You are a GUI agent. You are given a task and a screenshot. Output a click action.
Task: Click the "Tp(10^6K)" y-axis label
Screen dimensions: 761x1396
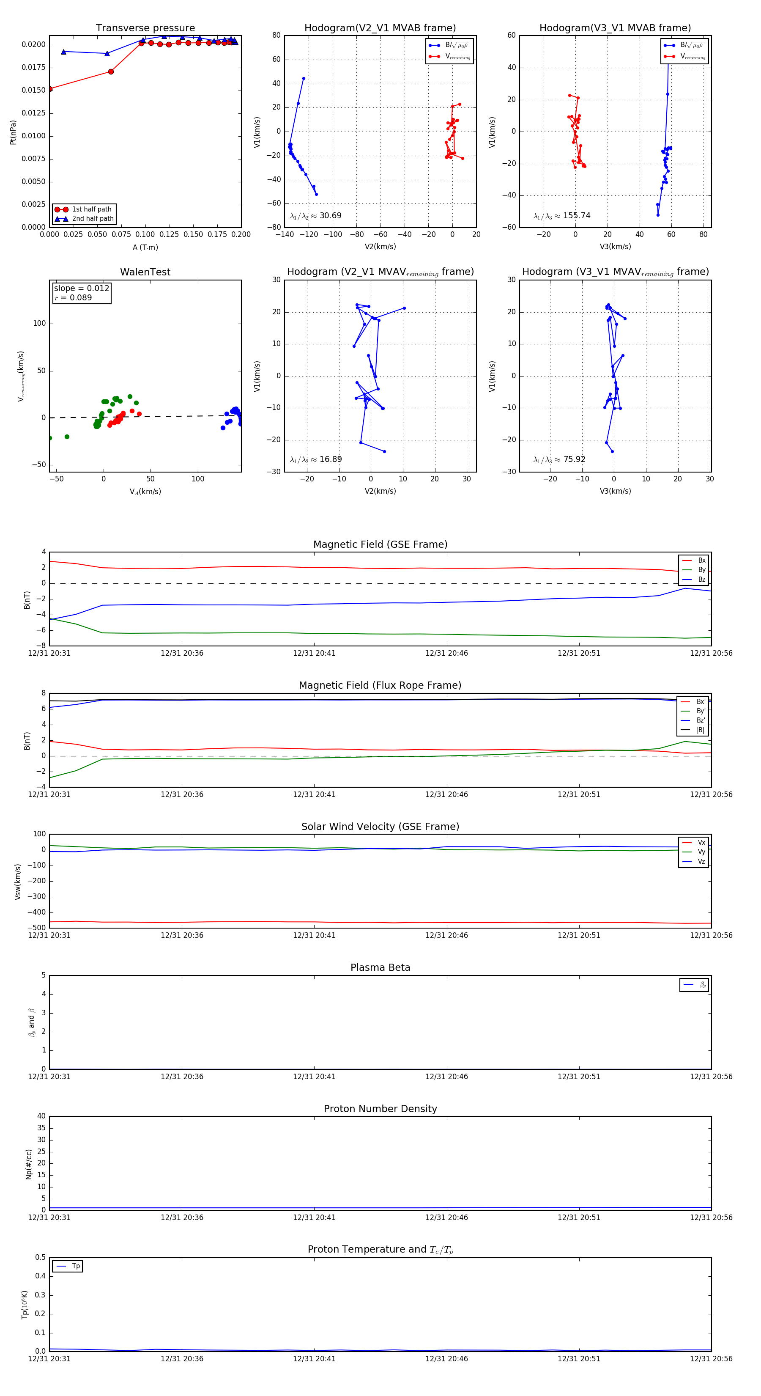coord(25,1305)
